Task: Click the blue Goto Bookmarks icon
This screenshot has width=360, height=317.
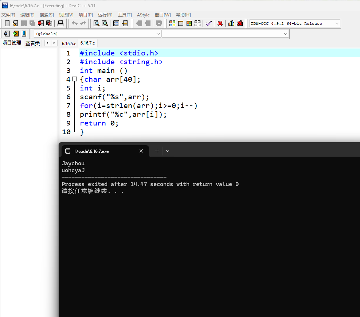Action: [x=24, y=34]
